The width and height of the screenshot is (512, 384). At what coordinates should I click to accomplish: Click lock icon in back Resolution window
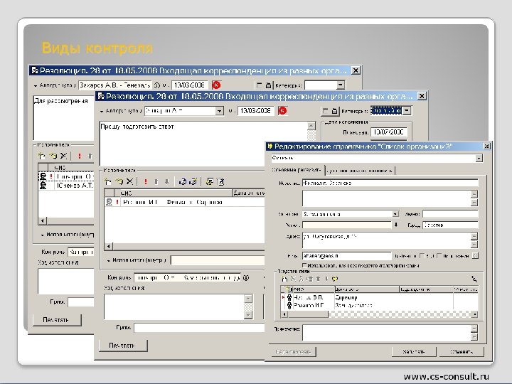(x=268, y=85)
